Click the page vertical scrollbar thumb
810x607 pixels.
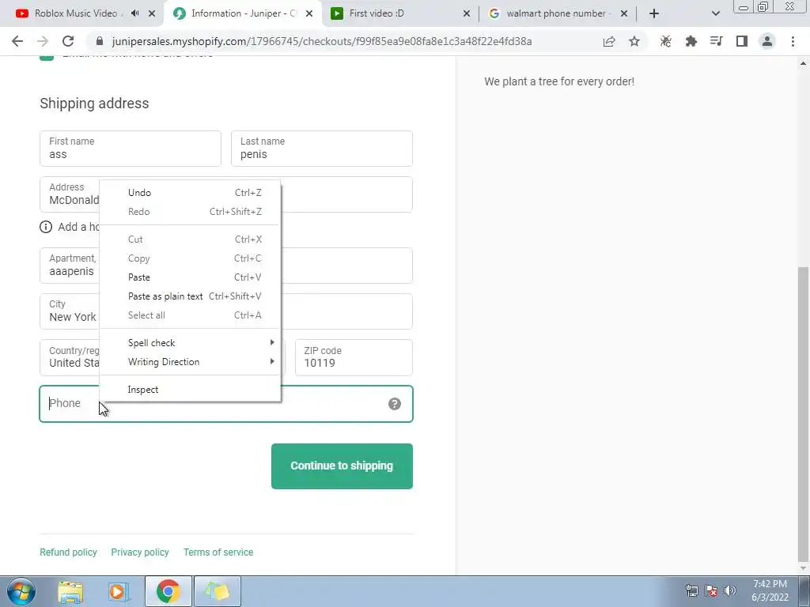pos(804,413)
